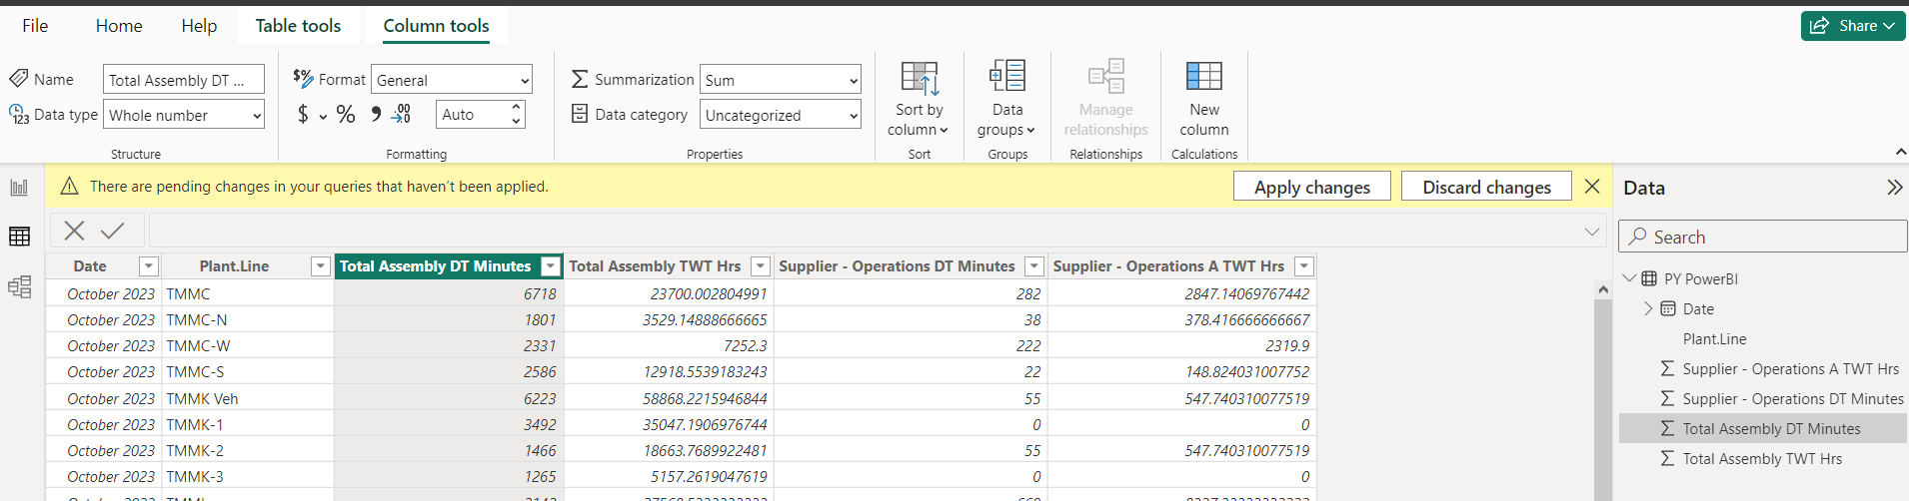Image resolution: width=1909 pixels, height=501 pixels.
Task: Click the PY PowerBI table icon
Action: pos(1649,278)
